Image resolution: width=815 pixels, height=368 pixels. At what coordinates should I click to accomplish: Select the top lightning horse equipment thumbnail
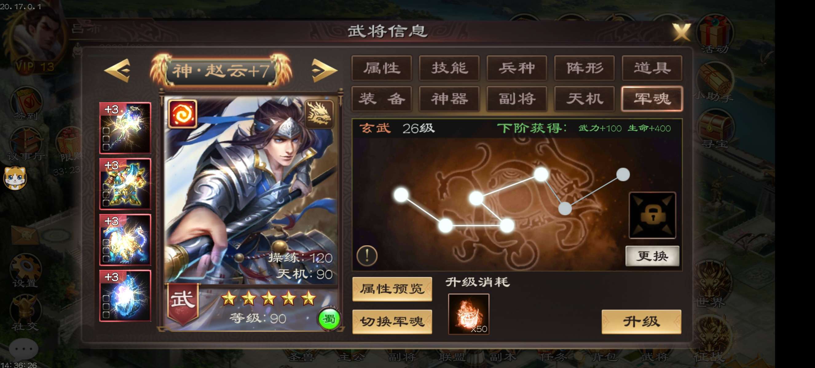click(125, 128)
